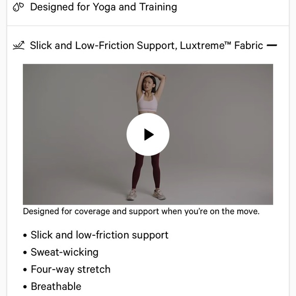Click the video caption about coverage and support
Viewport: 296px width, 296px height.
click(141, 211)
